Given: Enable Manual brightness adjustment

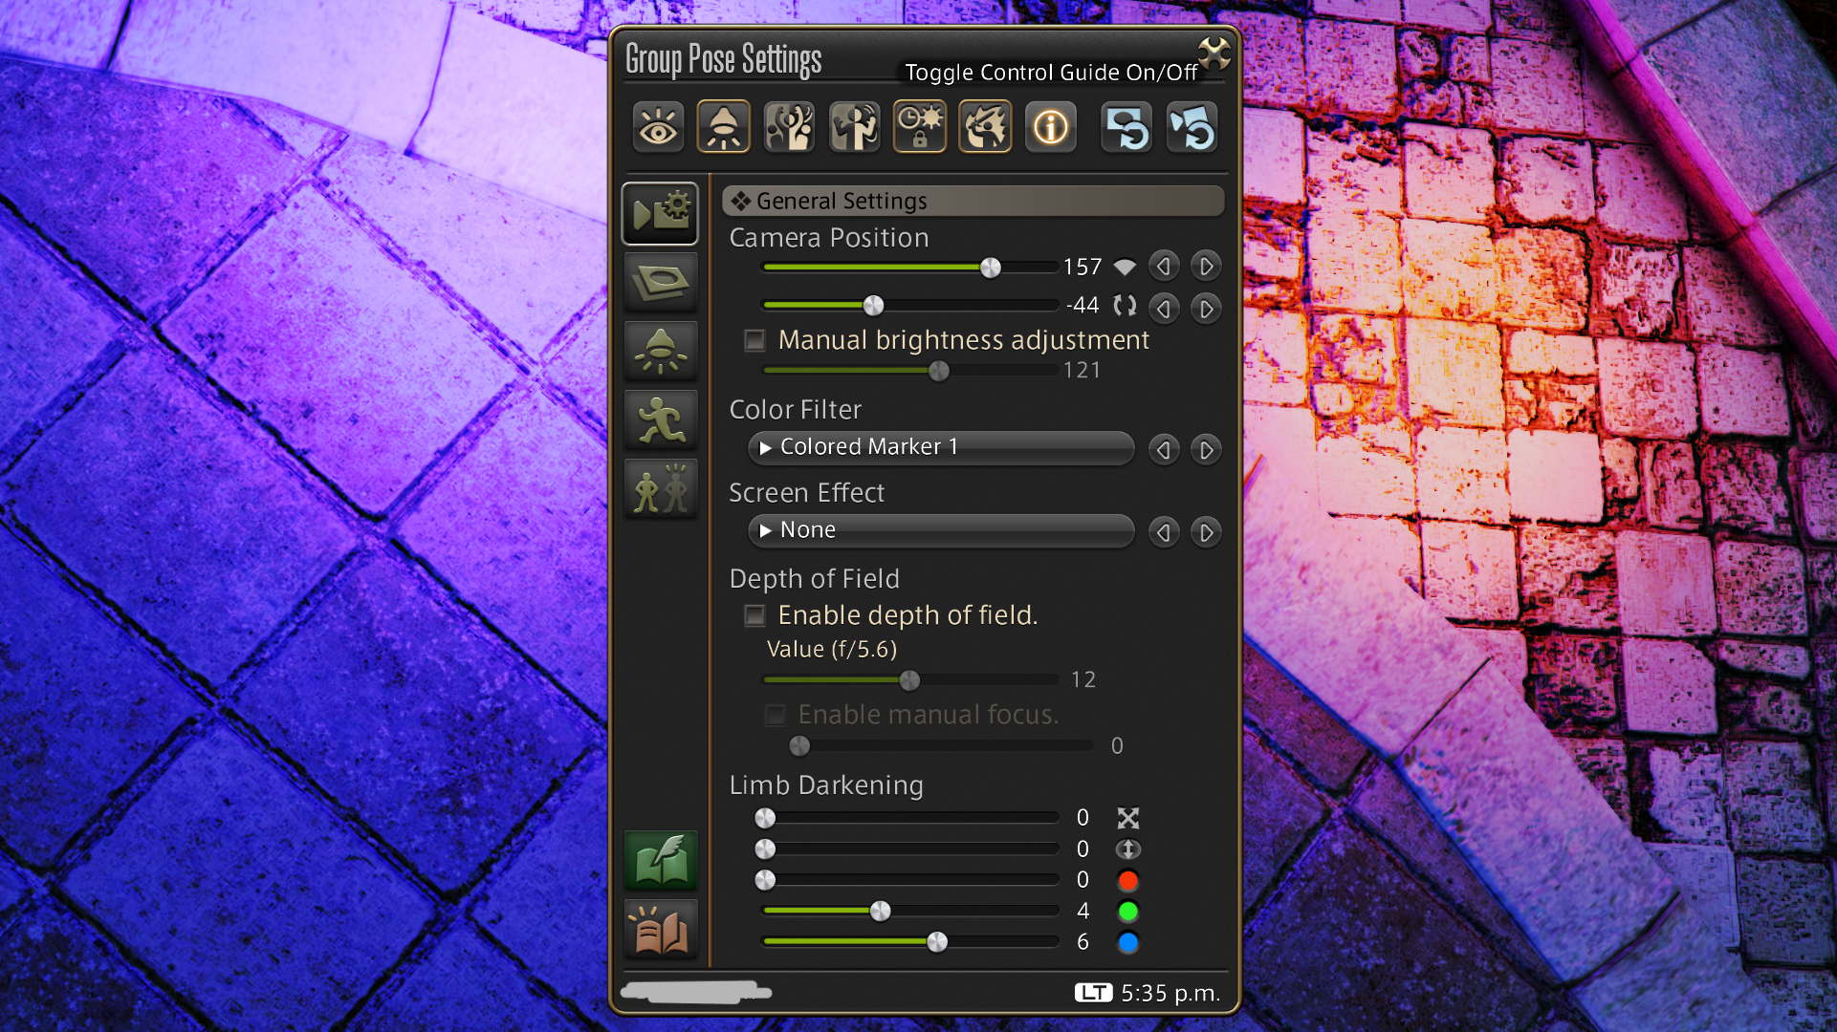Looking at the screenshot, I should (754, 339).
